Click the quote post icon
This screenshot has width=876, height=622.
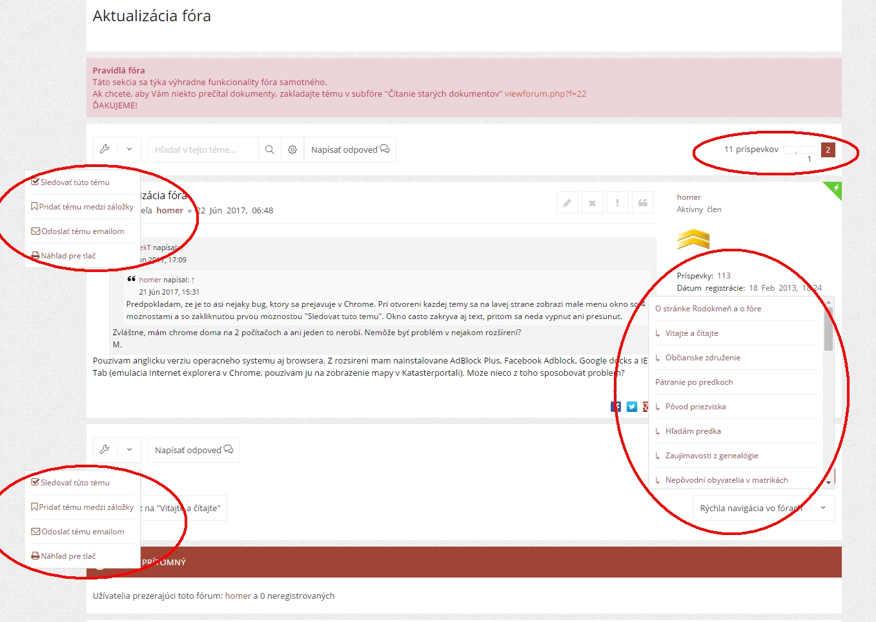pos(643,203)
